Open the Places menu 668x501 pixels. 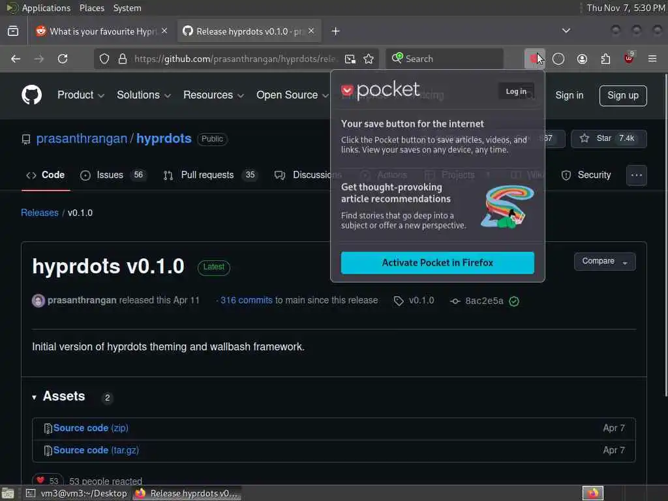click(91, 8)
